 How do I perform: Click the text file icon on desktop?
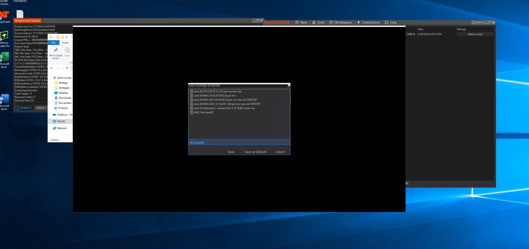[x=20, y=14]
